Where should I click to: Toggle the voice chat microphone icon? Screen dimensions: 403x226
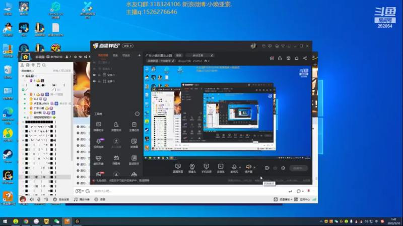[39, 199]
